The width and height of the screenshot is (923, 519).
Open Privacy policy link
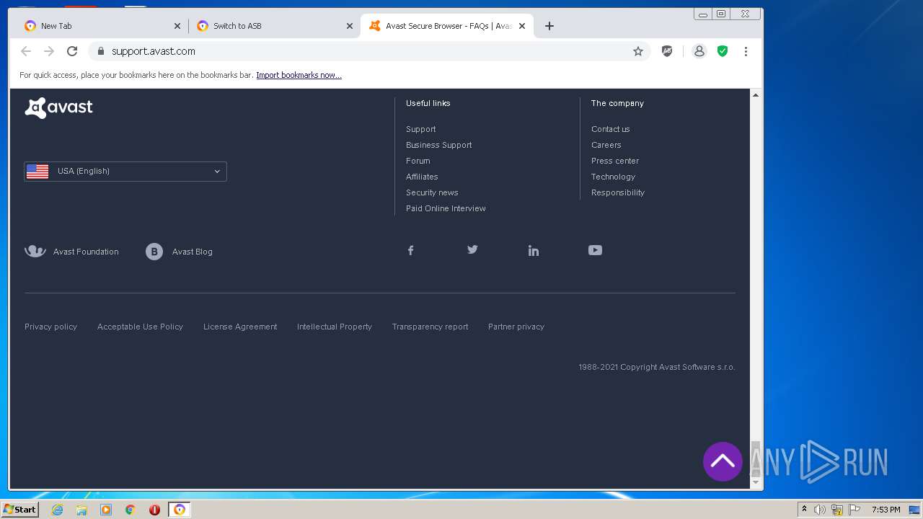pyautogui.click(x=50, y=327)
